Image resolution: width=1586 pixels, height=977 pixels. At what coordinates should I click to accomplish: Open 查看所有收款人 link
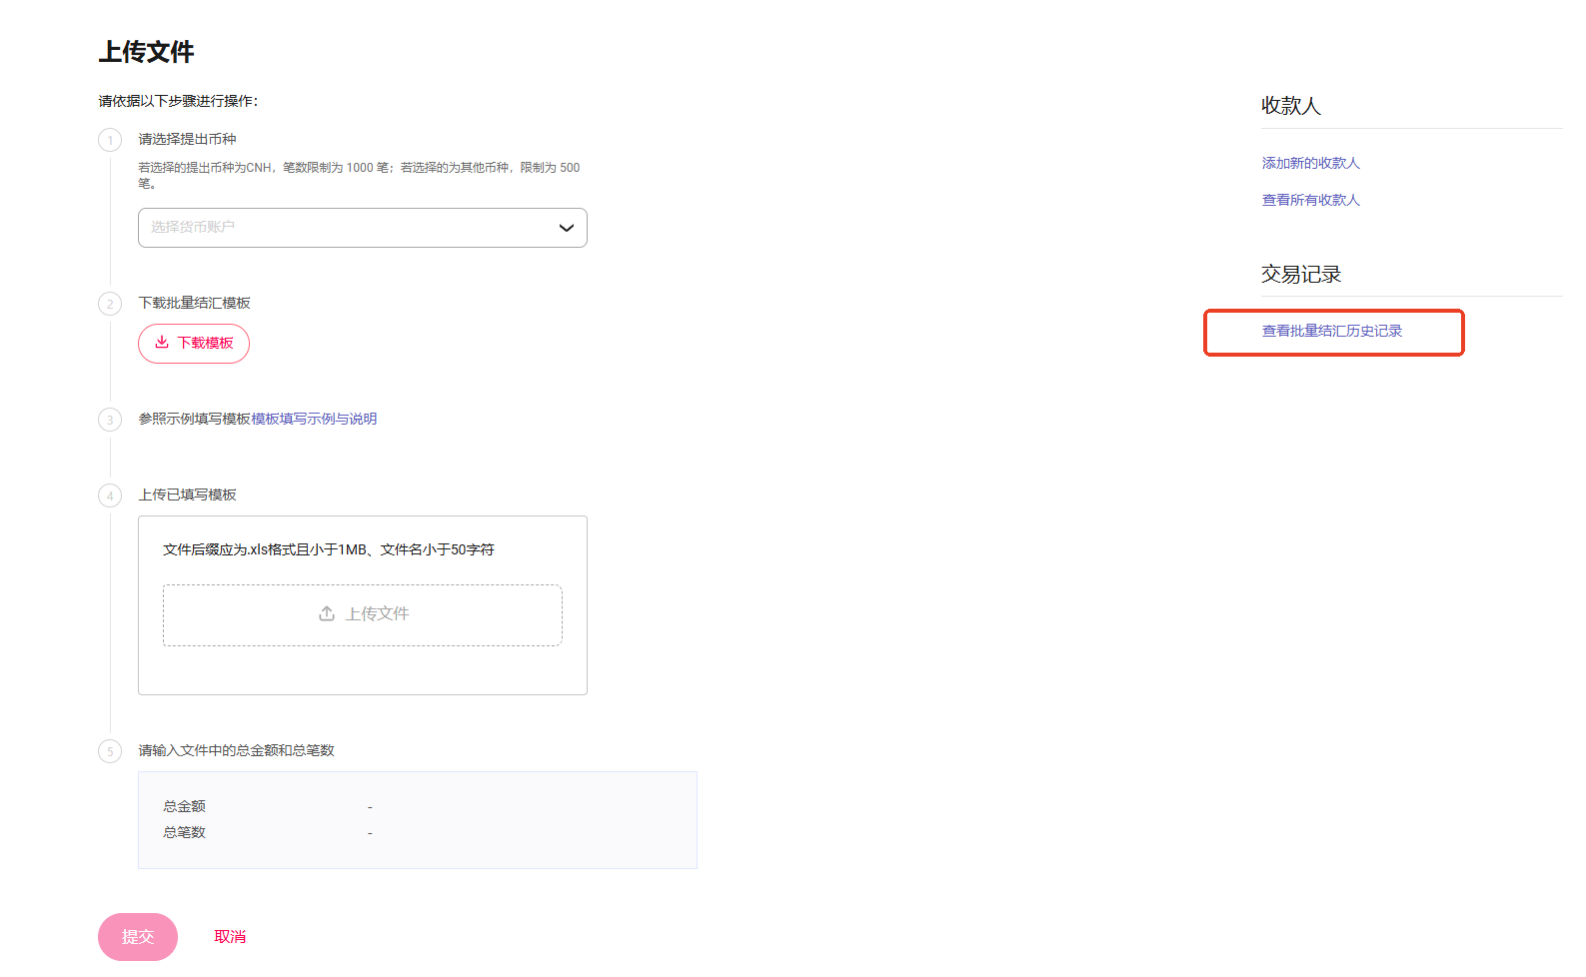click(1310, 200)
